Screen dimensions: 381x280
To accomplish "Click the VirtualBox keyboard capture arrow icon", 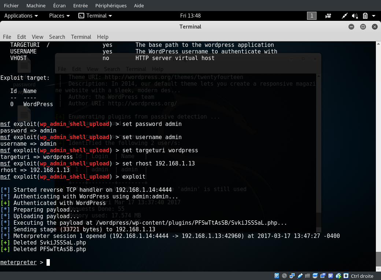I will tap(346, 276).
